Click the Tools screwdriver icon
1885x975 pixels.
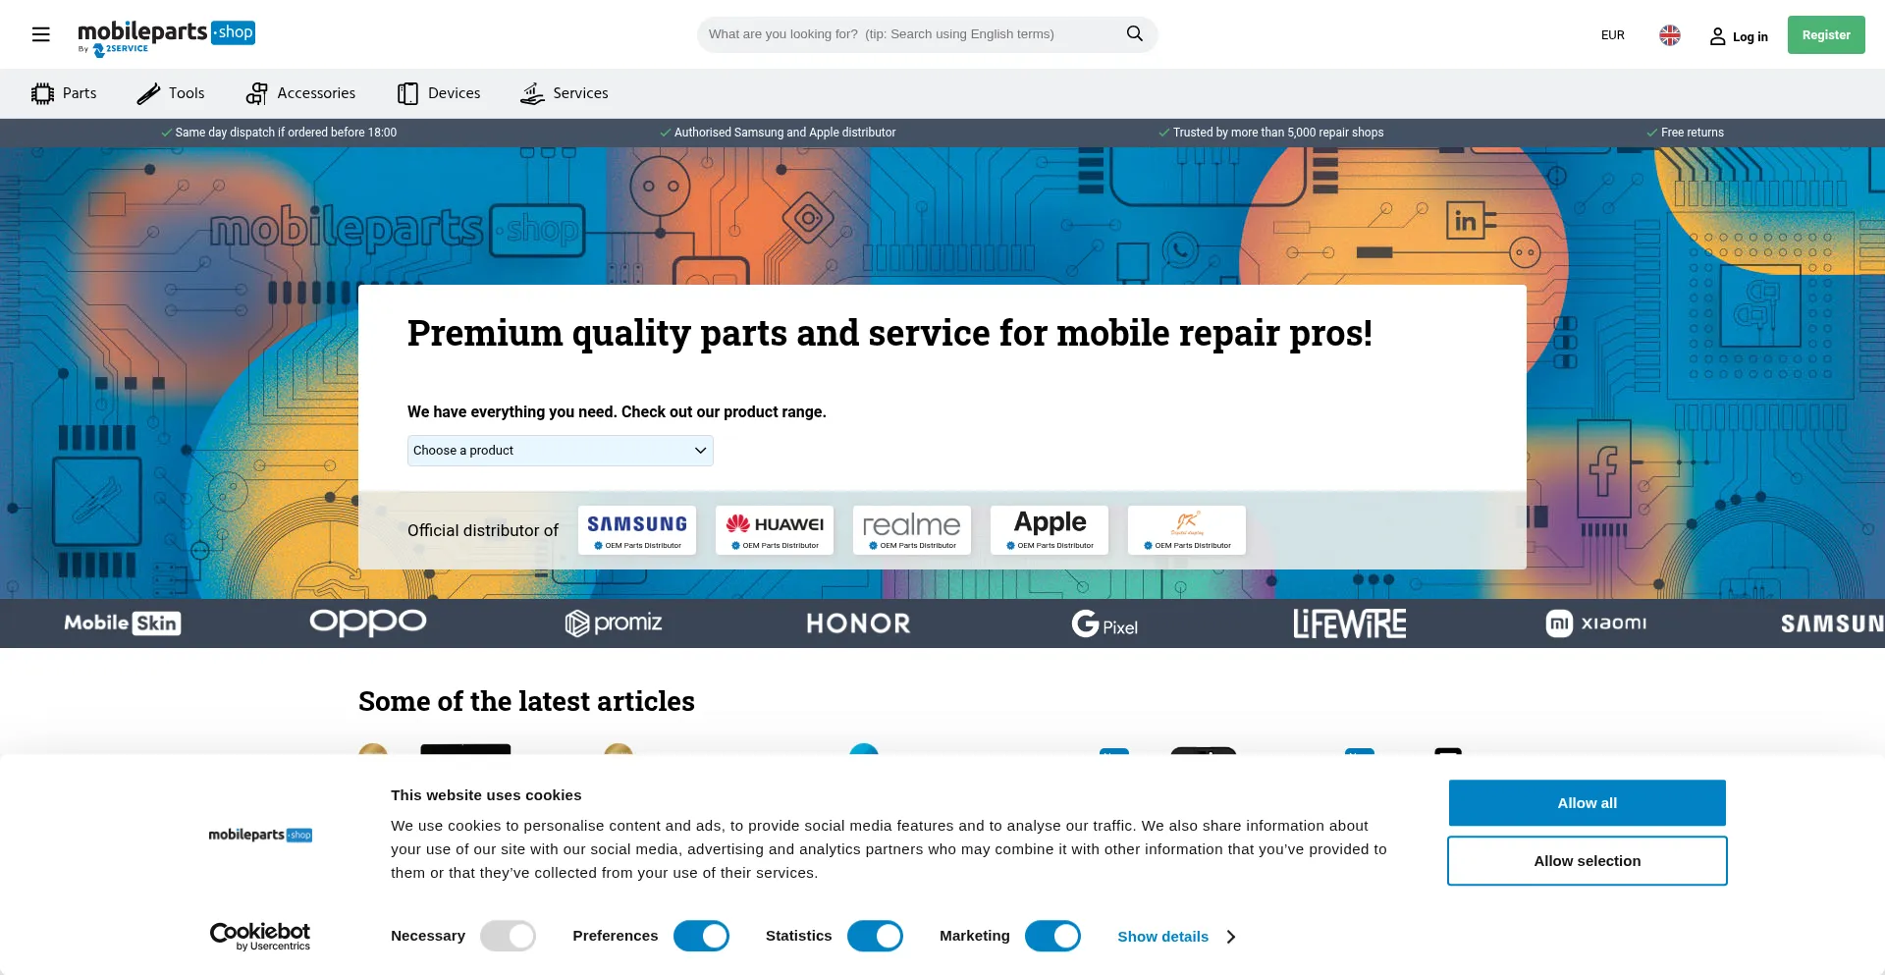click(x=148, y=93)
